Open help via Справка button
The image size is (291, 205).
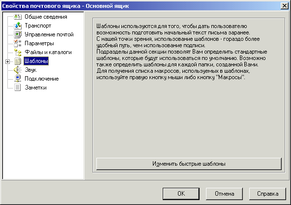click(267, 194)
